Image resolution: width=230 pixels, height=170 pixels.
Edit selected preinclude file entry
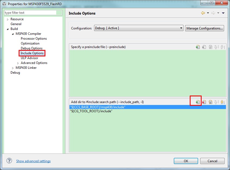click(x=210, y=47)
